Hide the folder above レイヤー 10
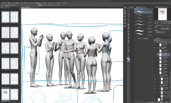 pyautogui.click(x=155, y=48)
